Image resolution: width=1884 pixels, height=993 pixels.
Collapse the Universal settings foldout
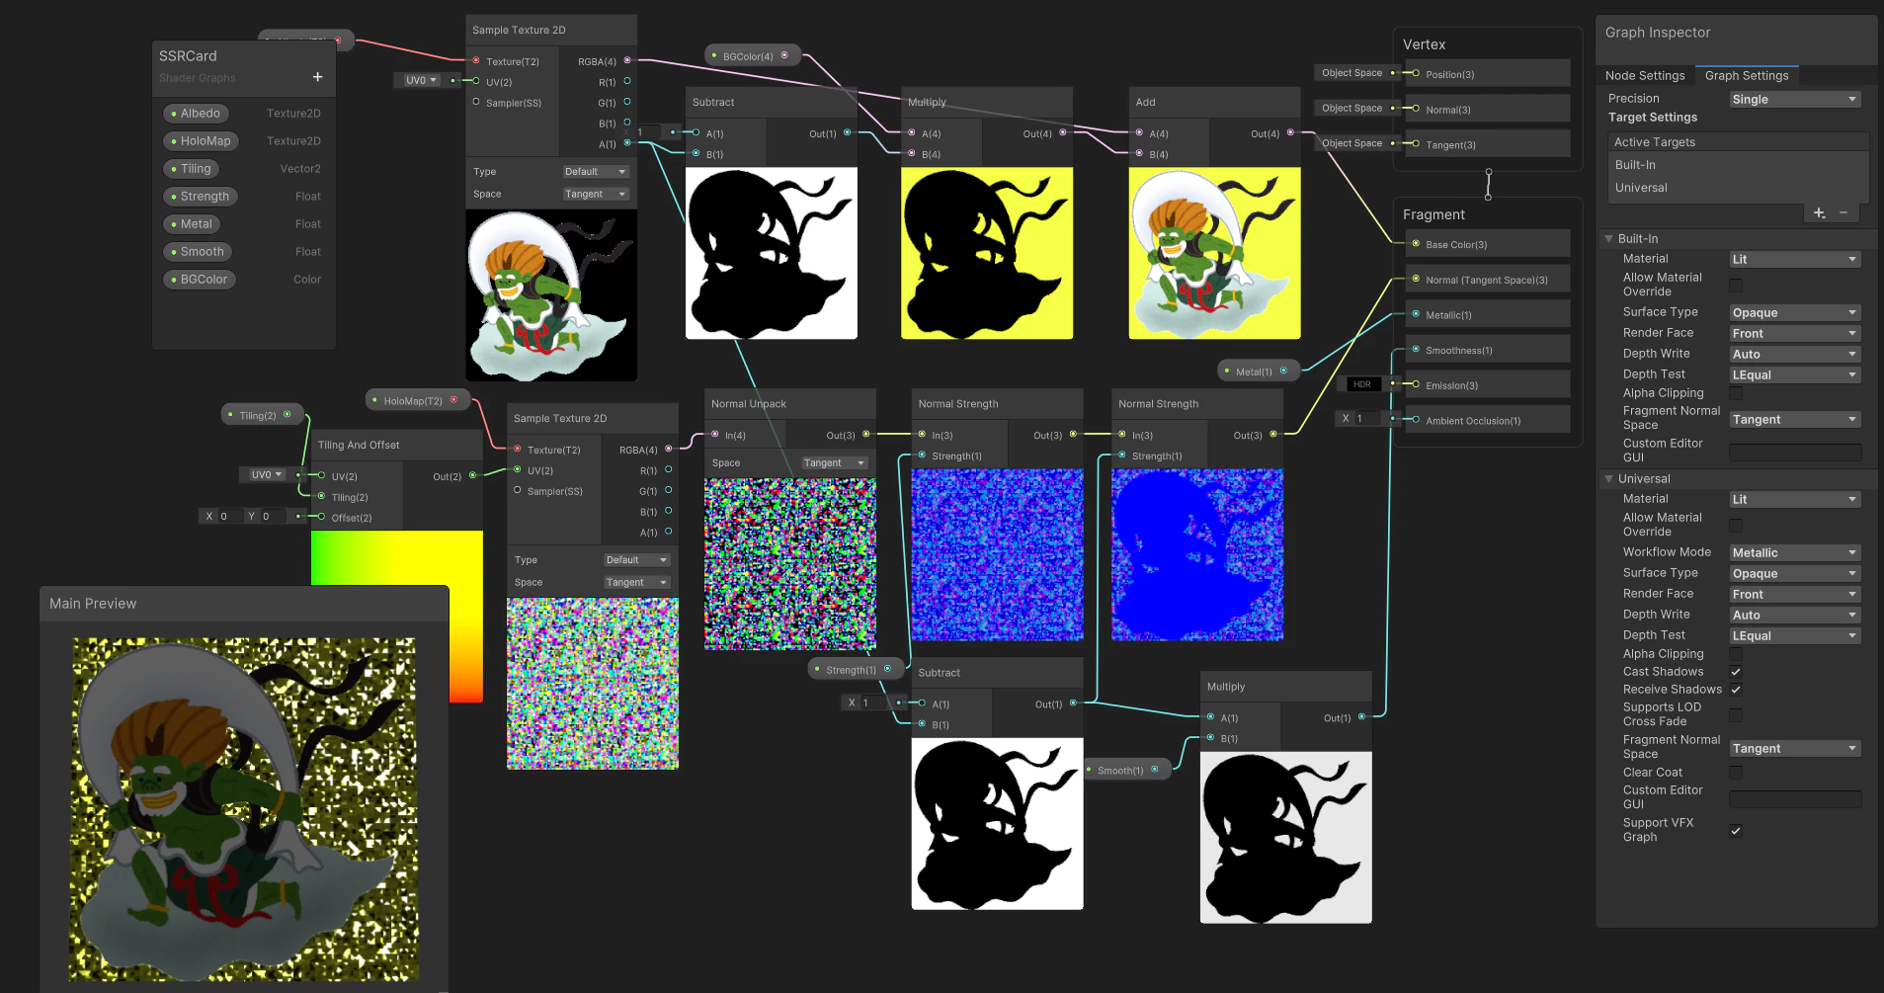(1608, 479)
